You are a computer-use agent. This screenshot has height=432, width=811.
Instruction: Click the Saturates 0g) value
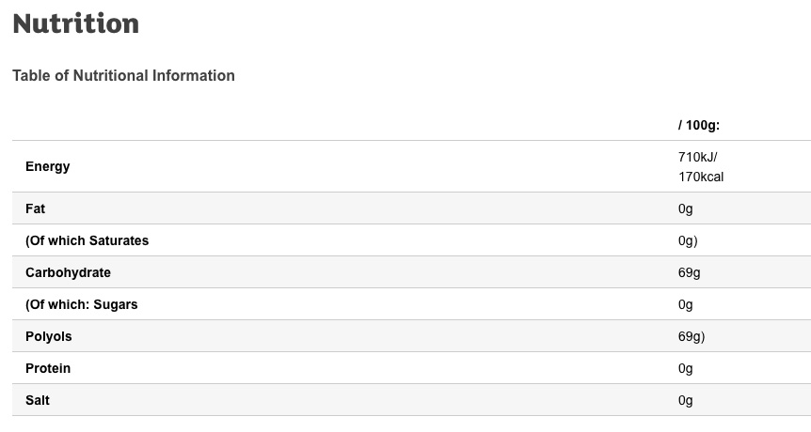688,240
